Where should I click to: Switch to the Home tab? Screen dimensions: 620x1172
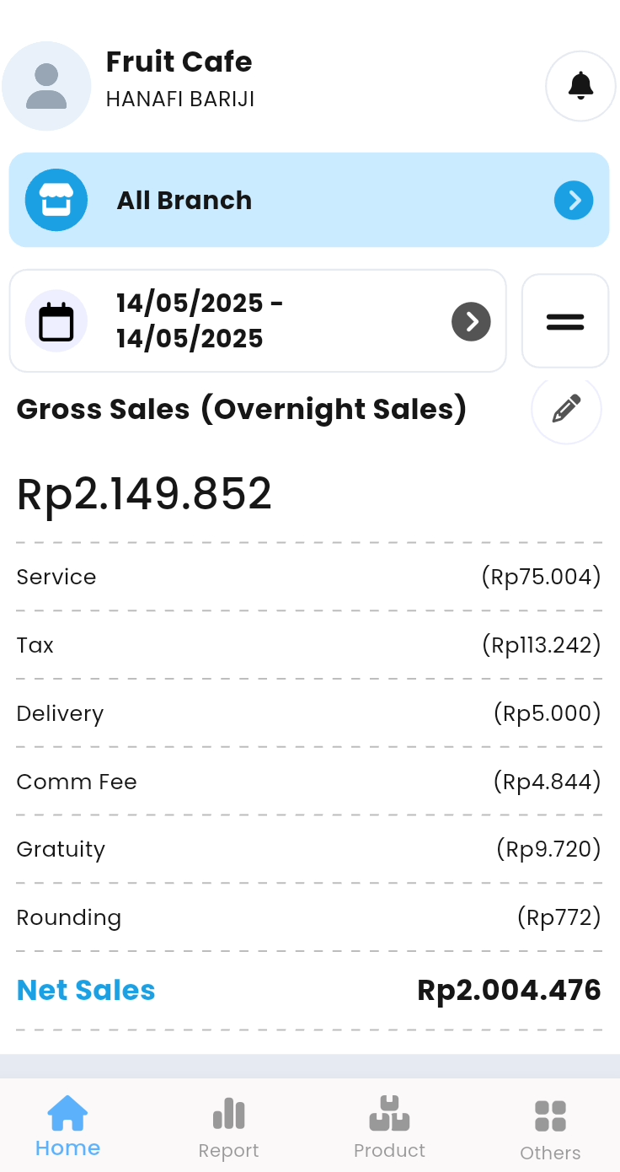(67, 1126)
